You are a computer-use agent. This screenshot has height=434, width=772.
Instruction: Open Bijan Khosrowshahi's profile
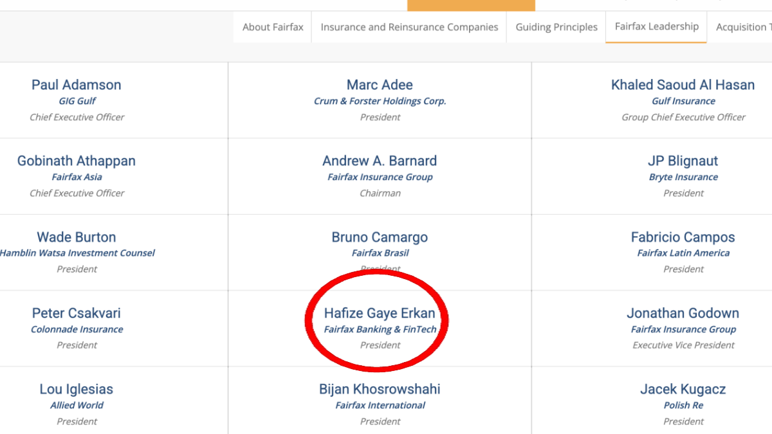[380, 389]
